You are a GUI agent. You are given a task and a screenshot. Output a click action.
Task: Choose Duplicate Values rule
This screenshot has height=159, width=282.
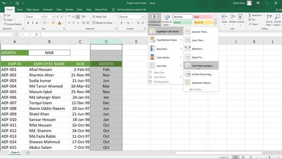point(201,83)
